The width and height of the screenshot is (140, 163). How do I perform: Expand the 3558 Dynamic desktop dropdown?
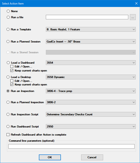tap(91, 77)
